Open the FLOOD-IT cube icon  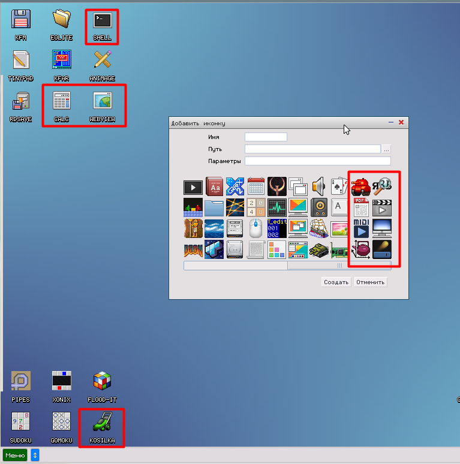click(102, 387)
